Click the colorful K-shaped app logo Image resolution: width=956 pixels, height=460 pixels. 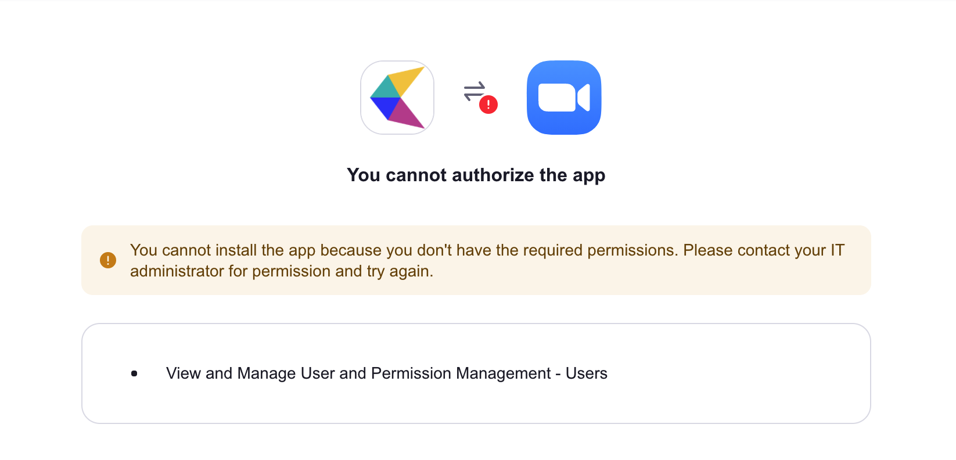pyautogui.click(x=397, y=98)
